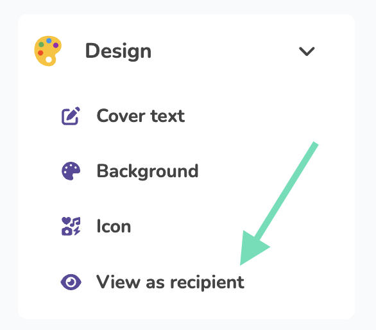Click the red paint dot on Design palette
The width and height of the screenshot is (376, 330).
pyautogui.click(x=40, y=53)
